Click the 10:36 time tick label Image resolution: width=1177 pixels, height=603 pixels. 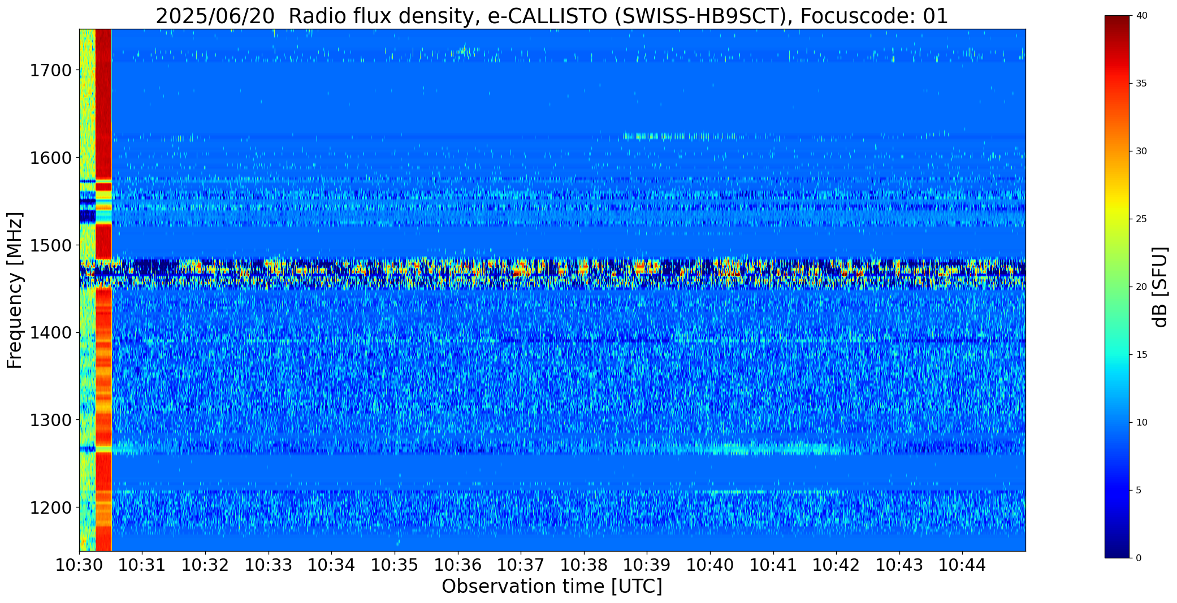458,565
